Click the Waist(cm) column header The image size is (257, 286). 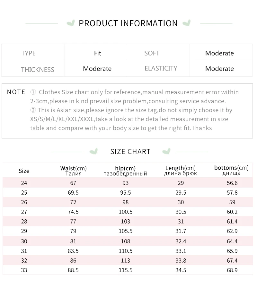click(74, 171)
